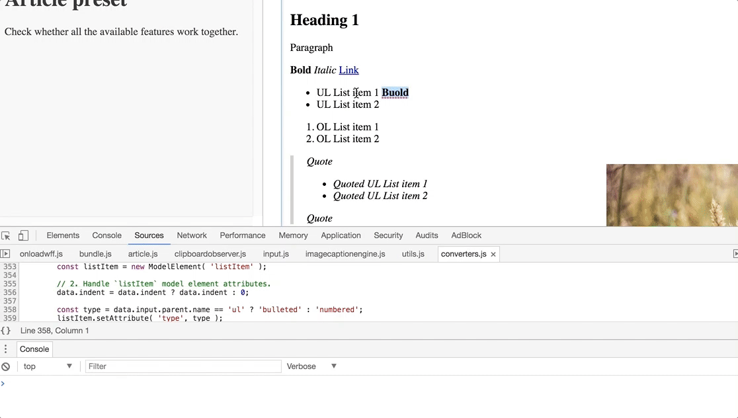Click line number 356 in the gutter
The width and height of the screenshot is (738, 418).
[10, 292]
